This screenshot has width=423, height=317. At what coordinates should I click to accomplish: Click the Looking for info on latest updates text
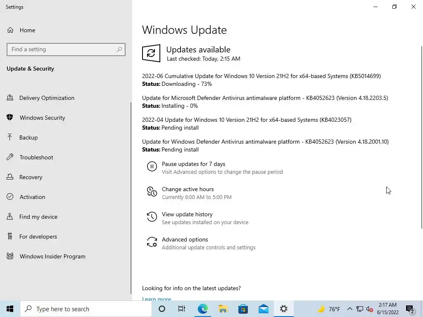pyautogui.click(x=192, y=288)
